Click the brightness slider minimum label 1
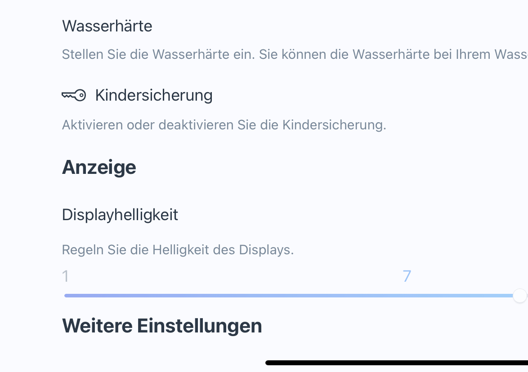 point(66,276)
